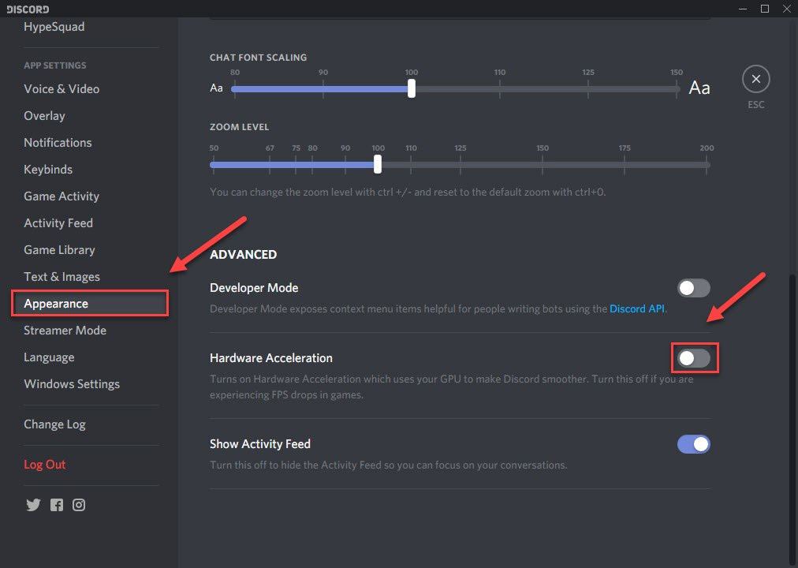Viewport: 798px width, 568px height.
Task: Minimize the Discord window
Action: pos(743,9)
